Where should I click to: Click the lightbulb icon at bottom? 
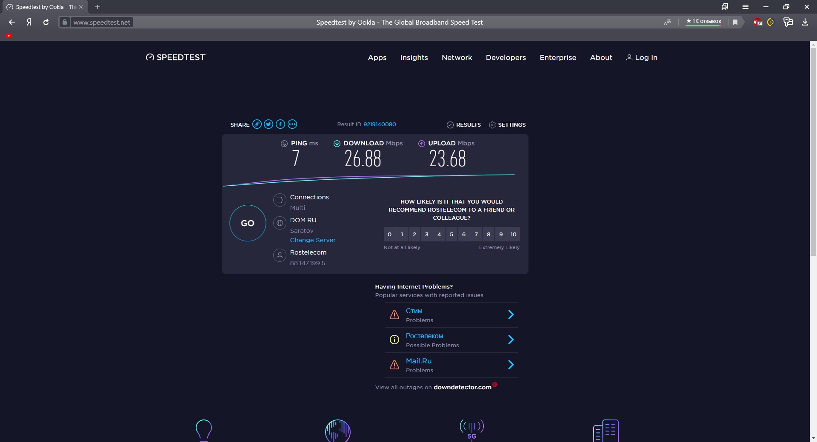203,430
